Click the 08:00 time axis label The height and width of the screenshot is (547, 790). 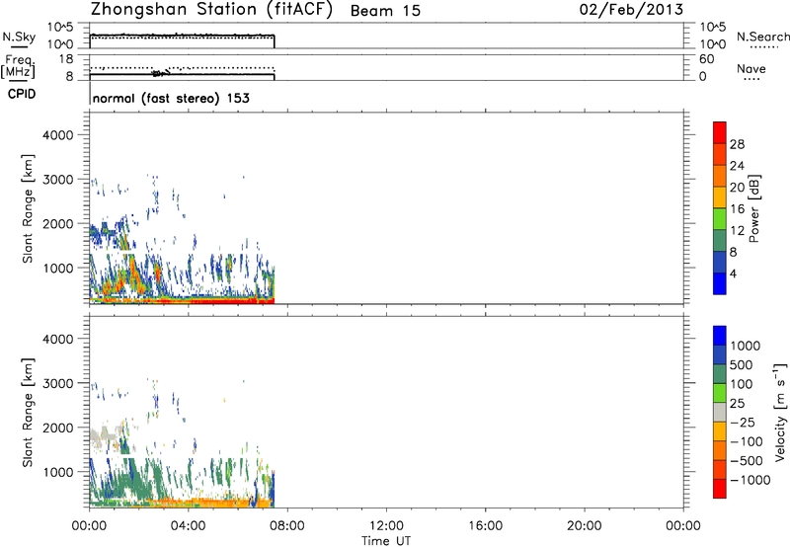click(287, 526)
